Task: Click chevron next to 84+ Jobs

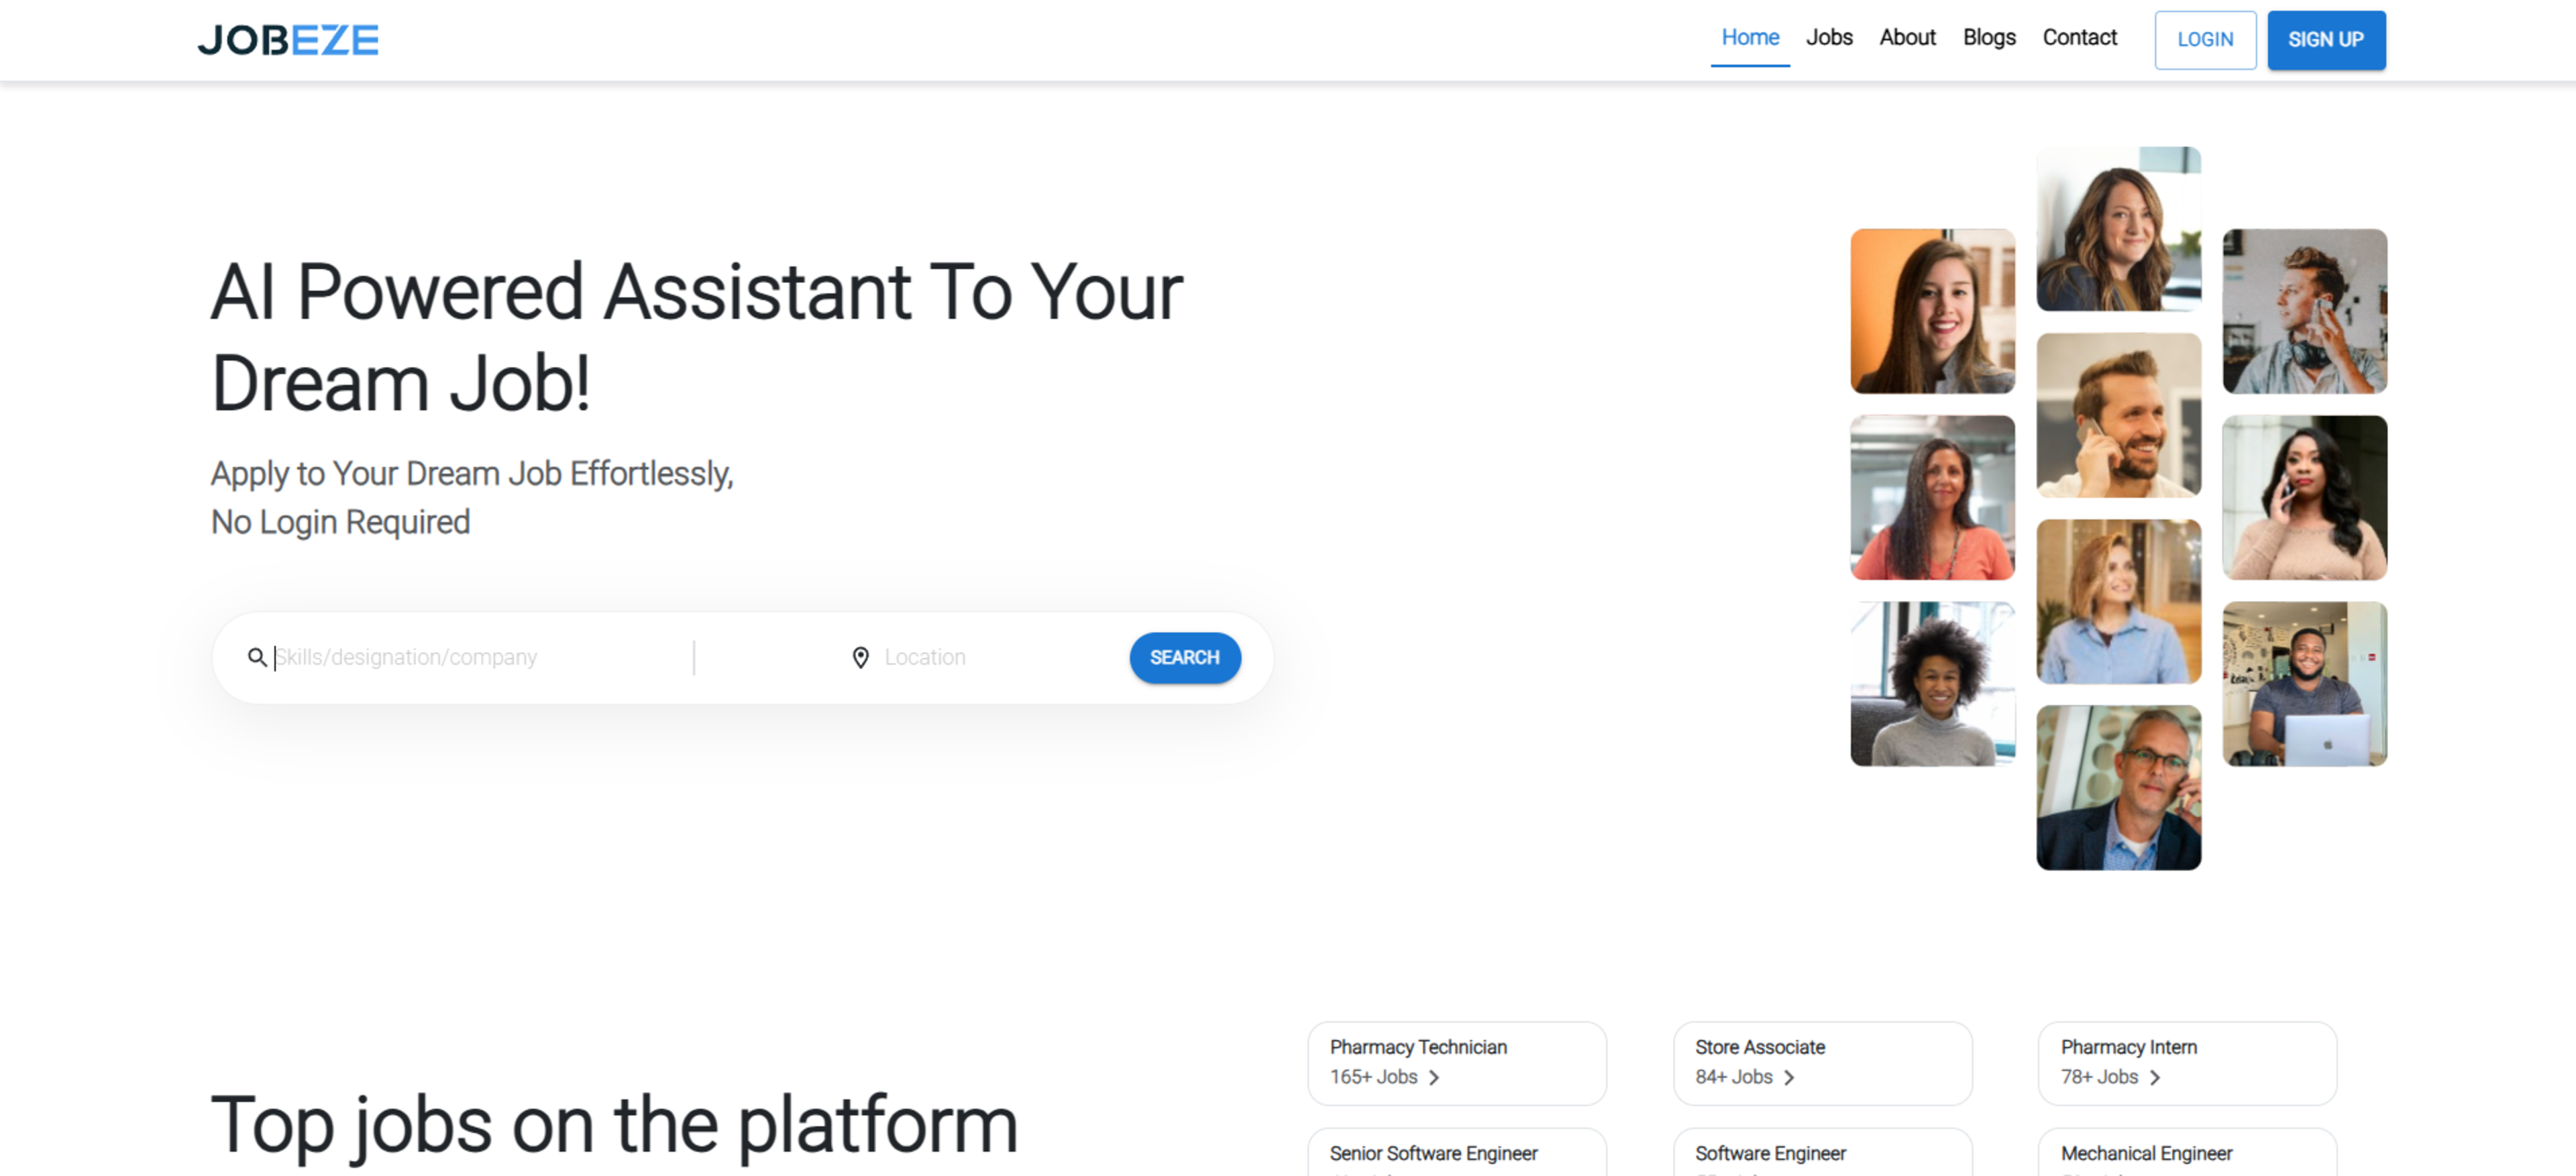Action: click(x=1789, y=1077)
